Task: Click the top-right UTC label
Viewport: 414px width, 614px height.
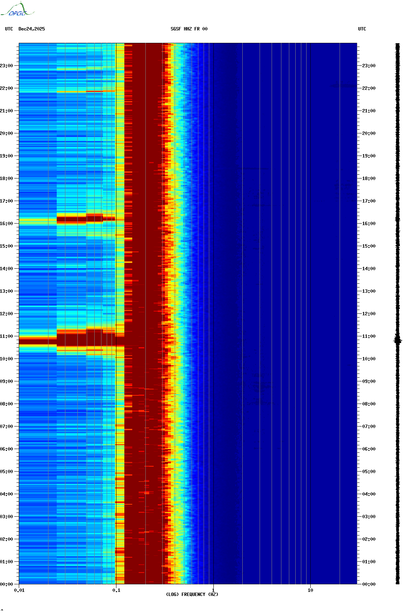Action: 362,29
